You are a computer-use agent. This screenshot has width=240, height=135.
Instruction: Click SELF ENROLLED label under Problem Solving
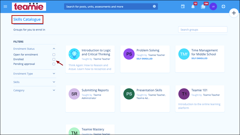point(145,59)
